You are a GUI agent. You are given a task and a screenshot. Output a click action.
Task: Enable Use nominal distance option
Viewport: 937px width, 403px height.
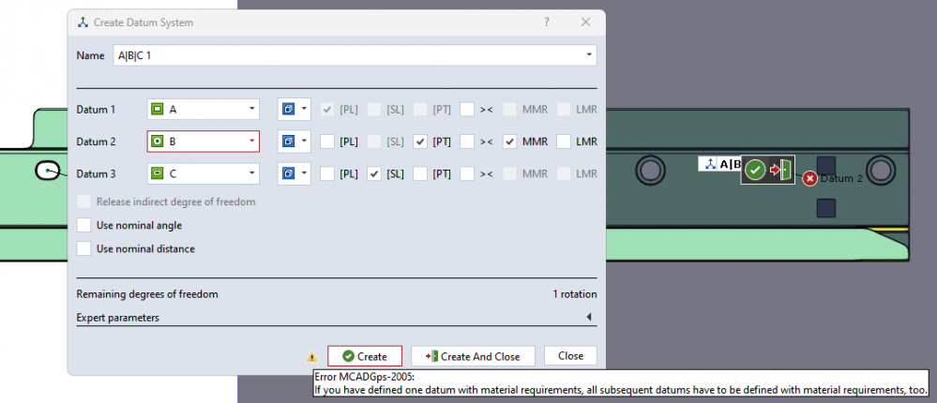click(84, 248)
